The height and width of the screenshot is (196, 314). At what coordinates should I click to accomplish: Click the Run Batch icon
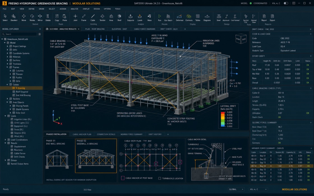[x=168, y=18]
